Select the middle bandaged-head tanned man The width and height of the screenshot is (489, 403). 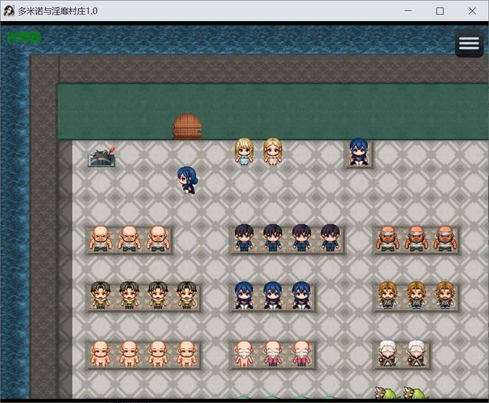[x=416, y=239]
